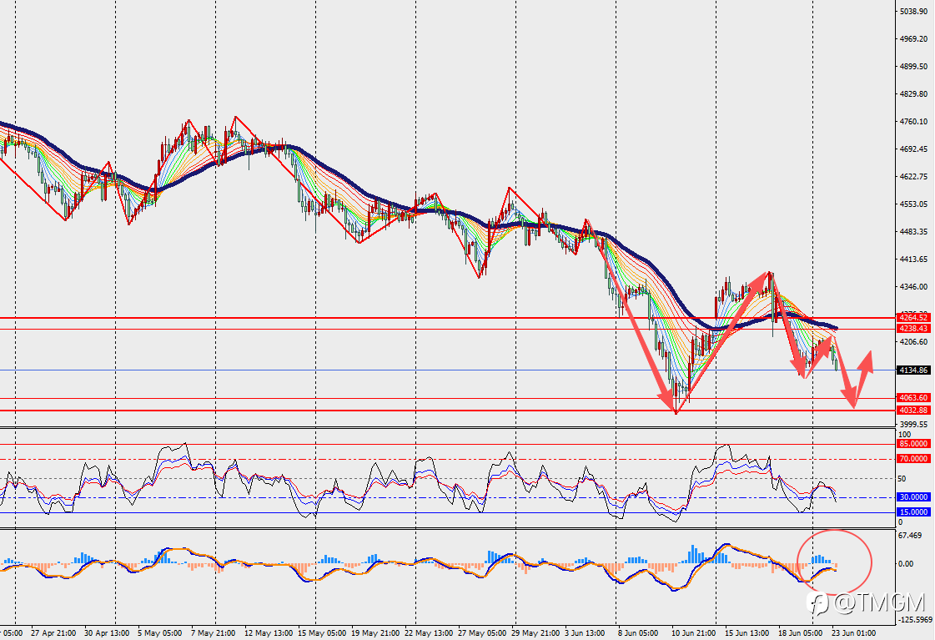Click the final downward red forecast arrow
The image size is (935, 640).
(845, 372)
